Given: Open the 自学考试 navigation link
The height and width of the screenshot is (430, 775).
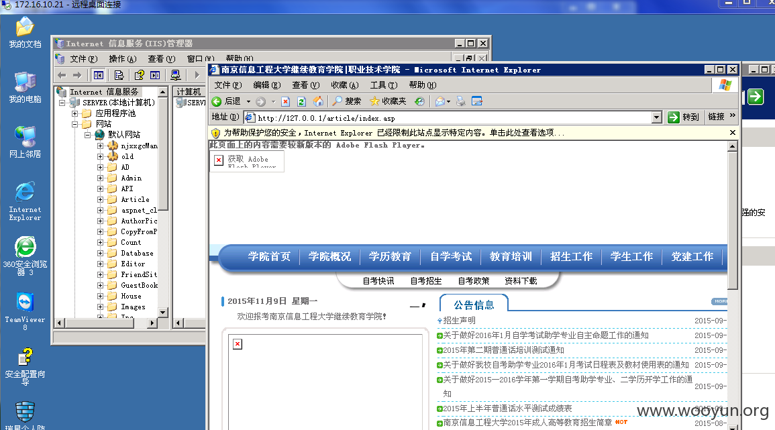Looking at the screenshot, I should tap(451, 256).
